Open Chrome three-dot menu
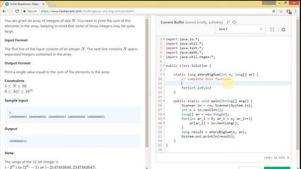 (296, 11)
